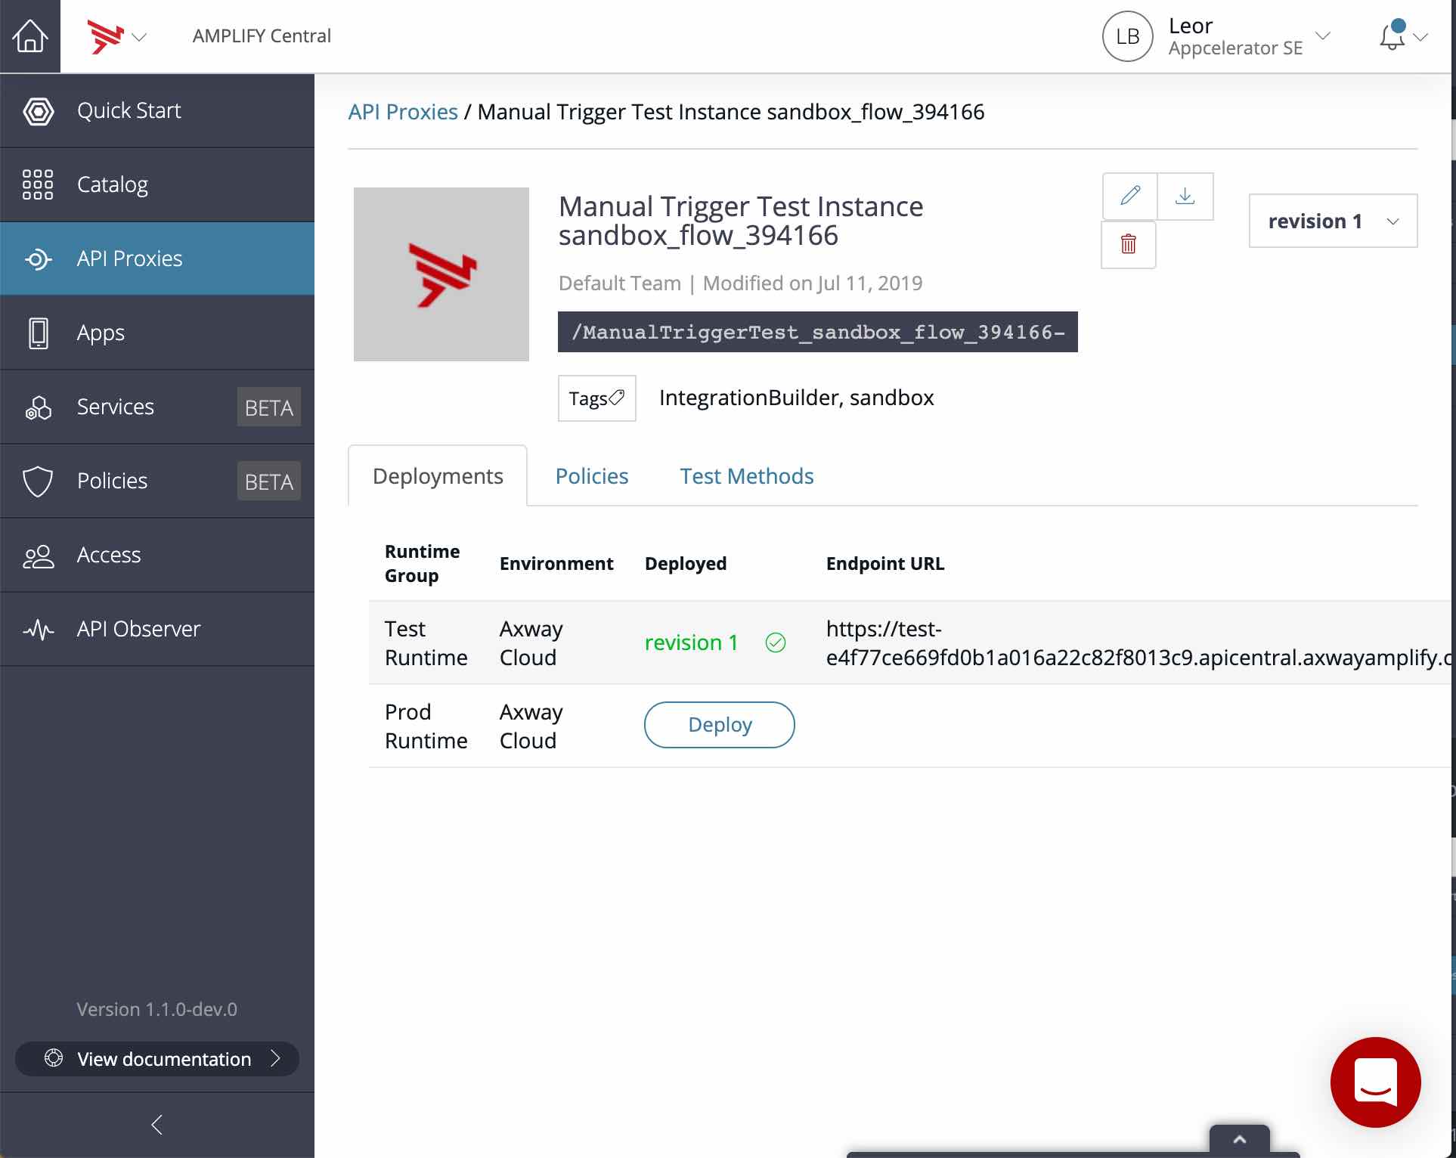Click the Services hexagons icon
This screenshot has height=1158, width=1456.
click(x=38, y=407)
